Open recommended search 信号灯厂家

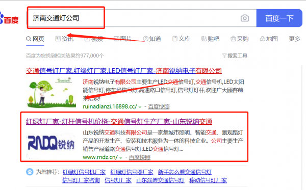[118, 180]
